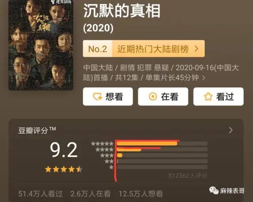Open ranking via the No.2 banner arrow
The width and height of the screenshot is (253, 202).
[196, 49]
